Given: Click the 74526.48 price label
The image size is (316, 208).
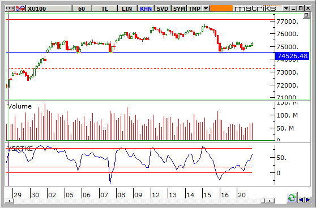Looking at the screenshot, I should [292, 56].
